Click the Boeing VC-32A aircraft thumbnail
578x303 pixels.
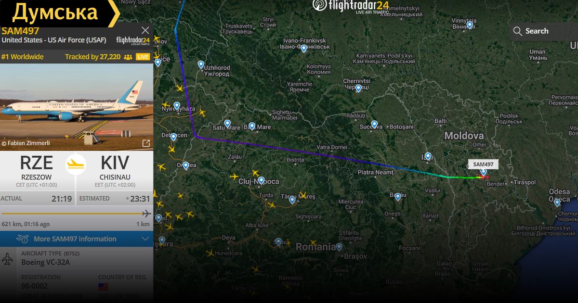coord(77,107)
